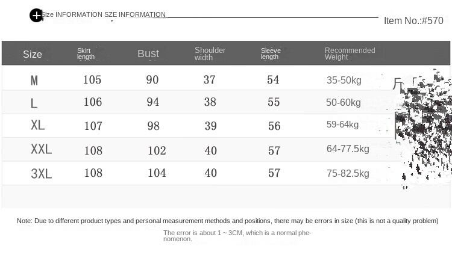This screenshot has height=255, width=452.
Task: Click the 35-50kg recommended weight cell
Action: 344,81
